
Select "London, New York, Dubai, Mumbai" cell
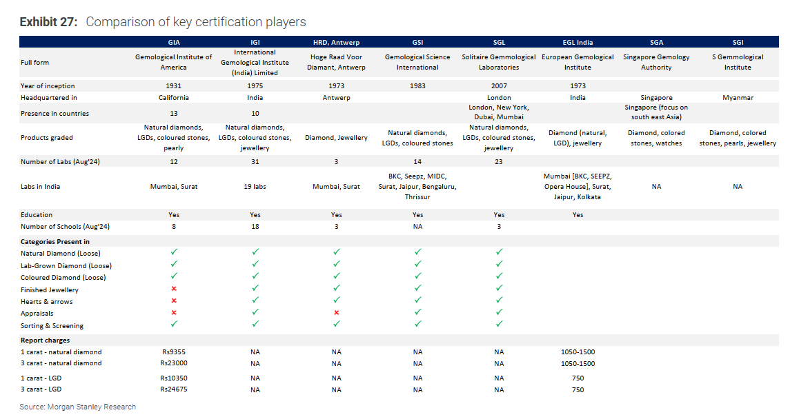coord(500,112)
